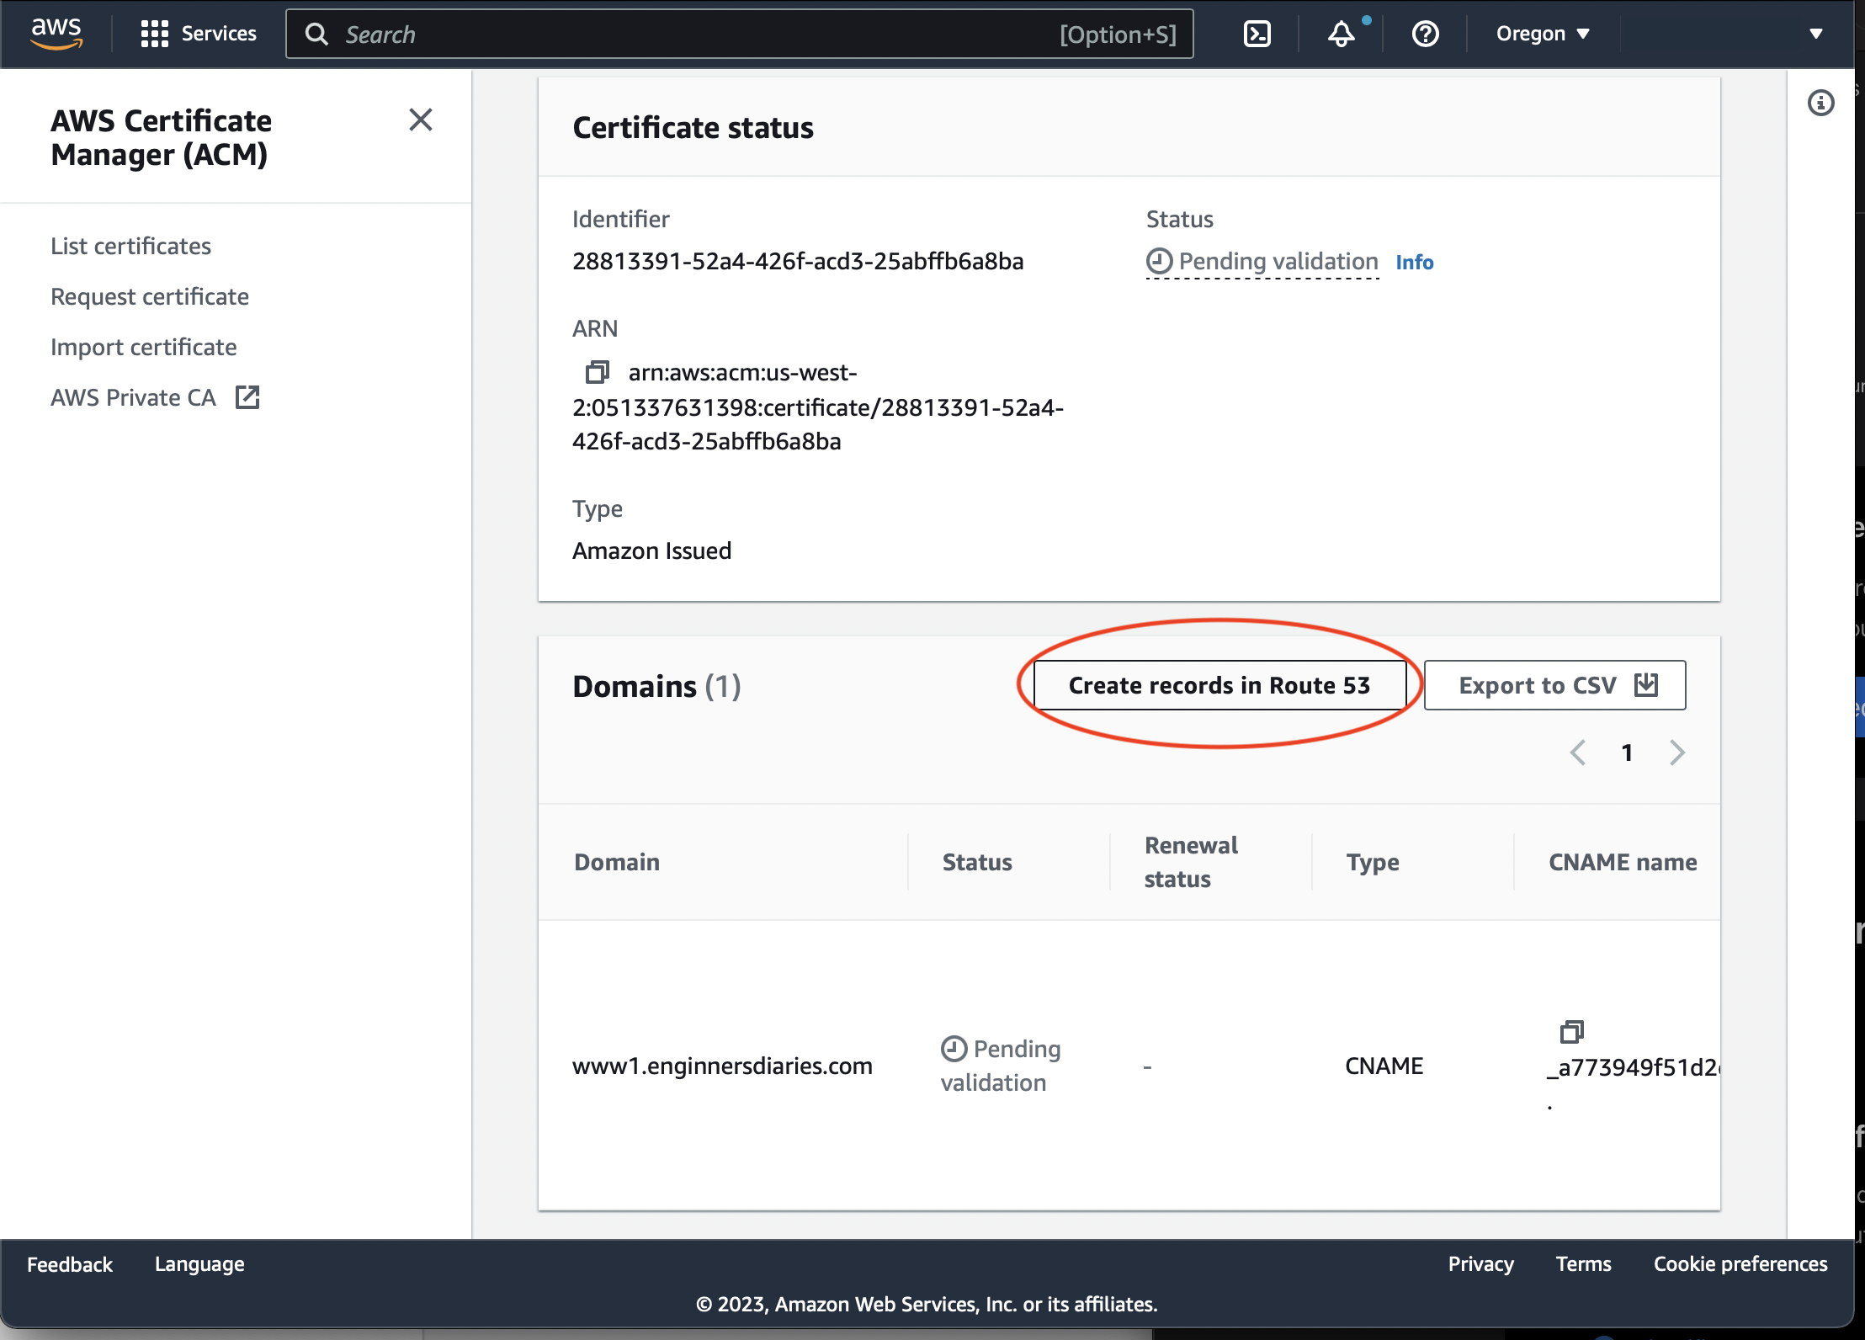The height and width of the screenshot is (1340, 1865).
Task: Click the CNAME name column header
Action: pos(1623,862)
